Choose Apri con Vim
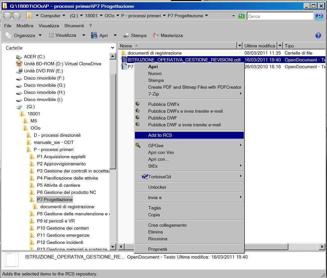Image resolution: width=327 pixels, height=278 pixels. click(189, 152)
